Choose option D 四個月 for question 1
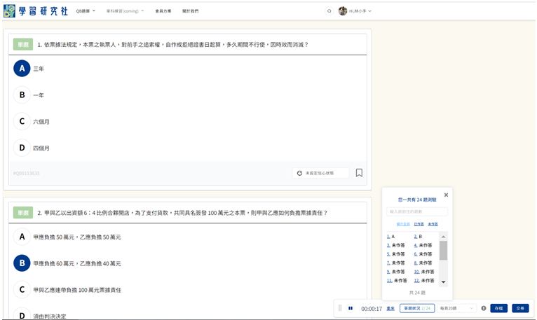 pos(22,148)
